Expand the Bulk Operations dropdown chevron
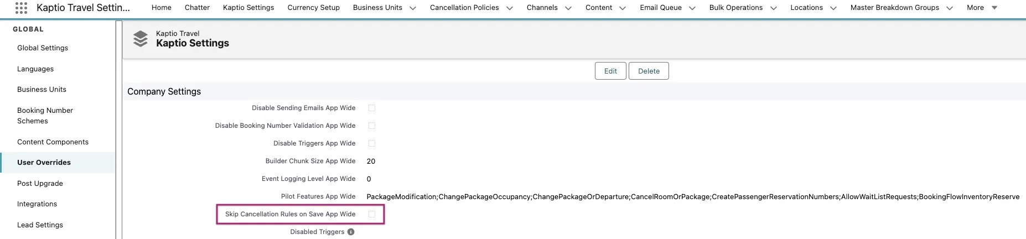Viewport: 1026px width, 239px height. 774,8
